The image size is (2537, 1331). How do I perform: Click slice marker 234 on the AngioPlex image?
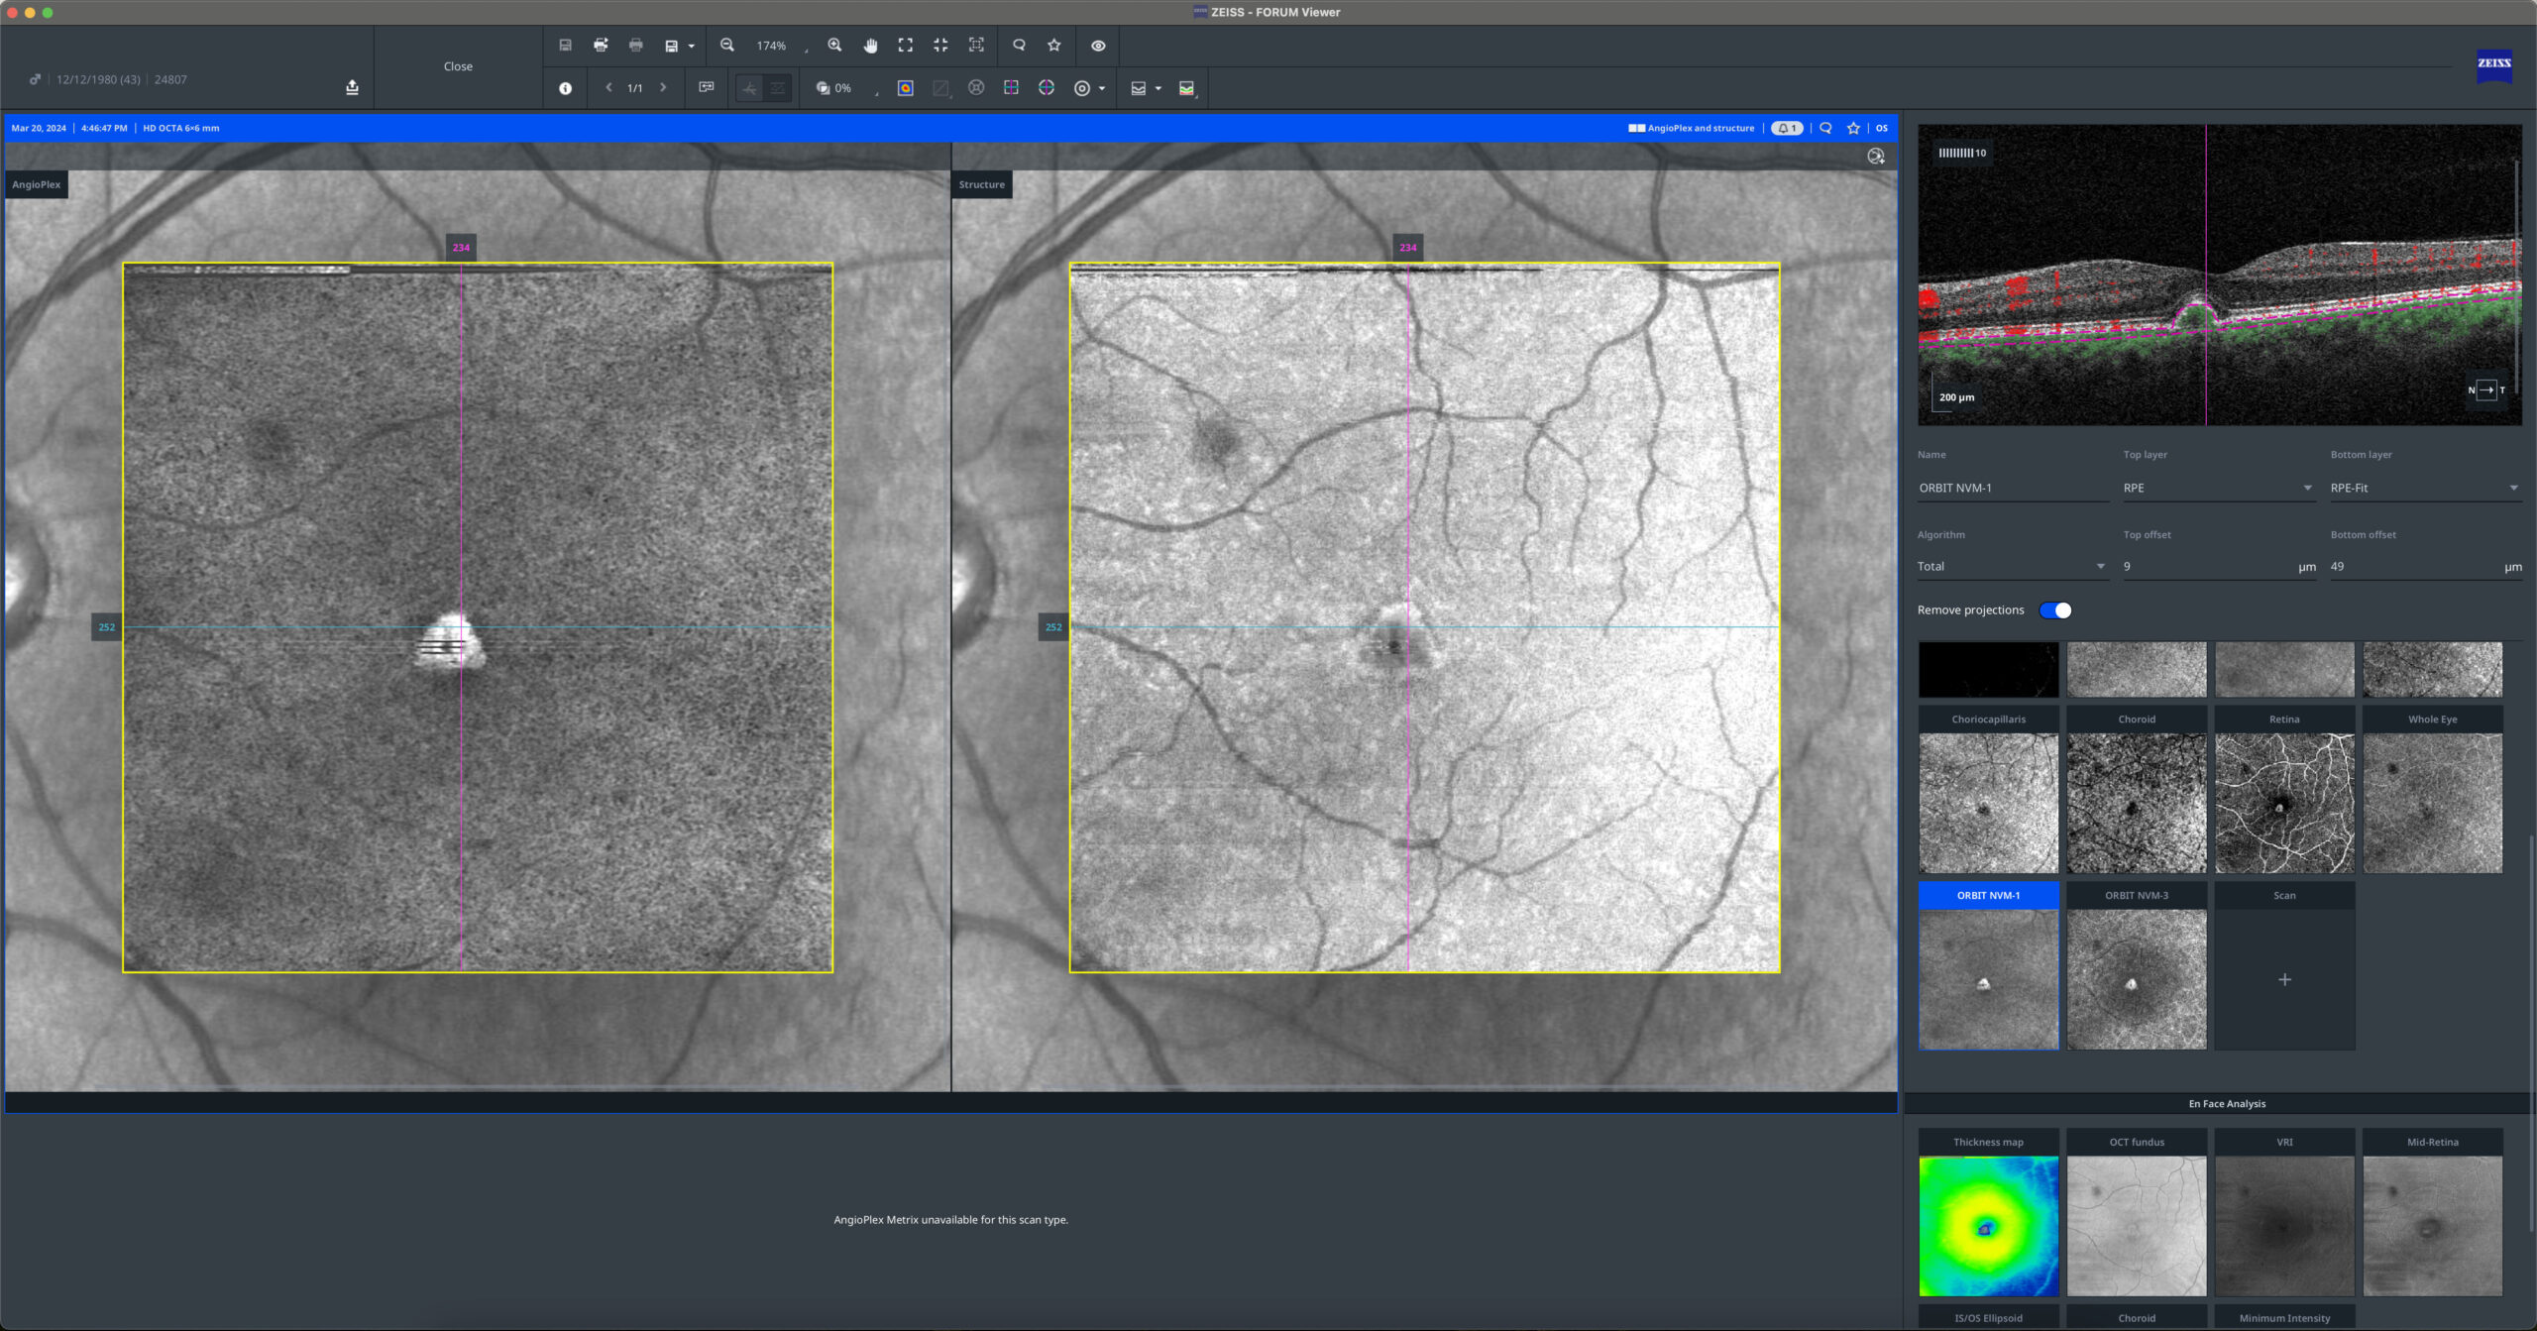[x=461, y=247]
